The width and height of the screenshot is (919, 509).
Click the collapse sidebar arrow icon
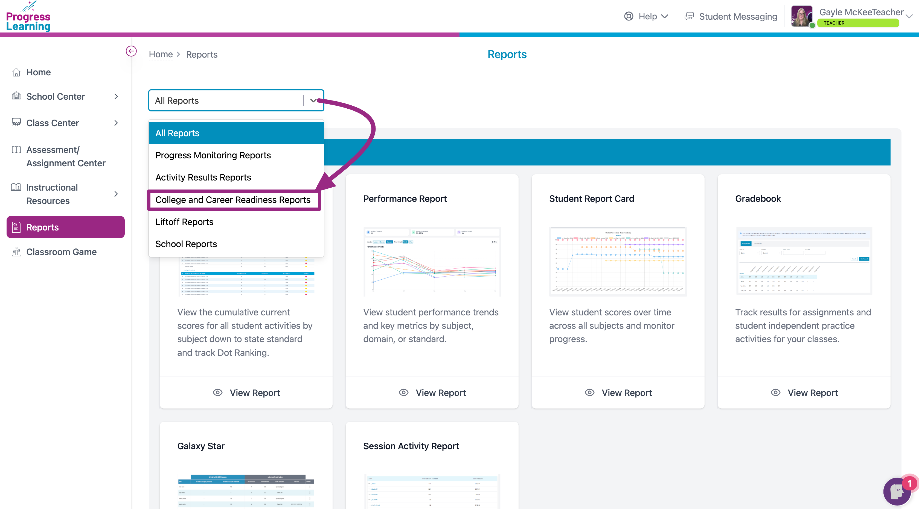point(131,51)
